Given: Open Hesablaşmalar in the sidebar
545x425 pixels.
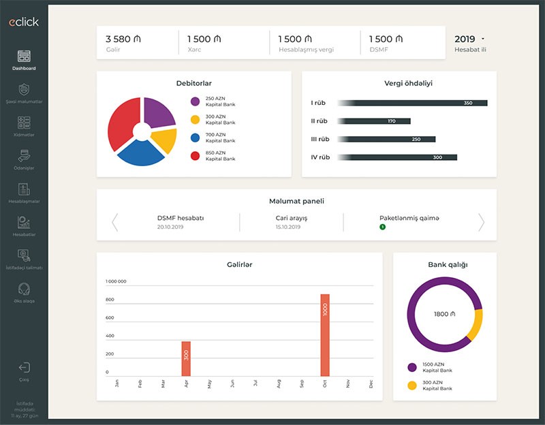Looking at the screenshot, I should pos(24,189).
